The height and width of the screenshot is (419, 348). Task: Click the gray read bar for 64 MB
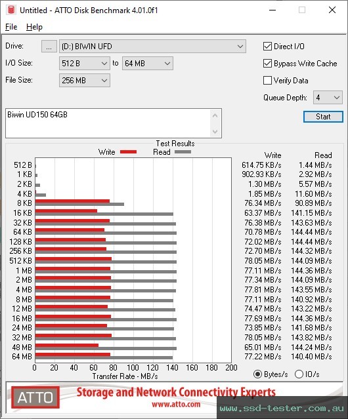(x=104, y=358)
